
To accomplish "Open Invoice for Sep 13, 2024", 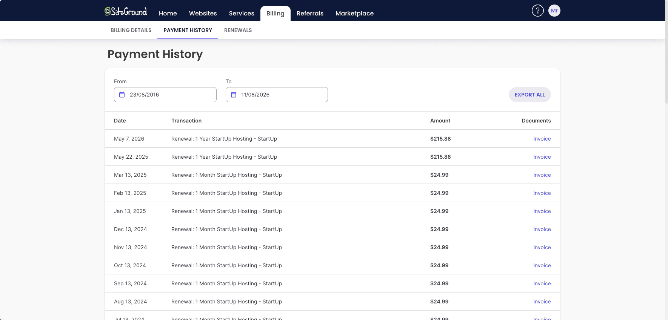I will [542, 283].
